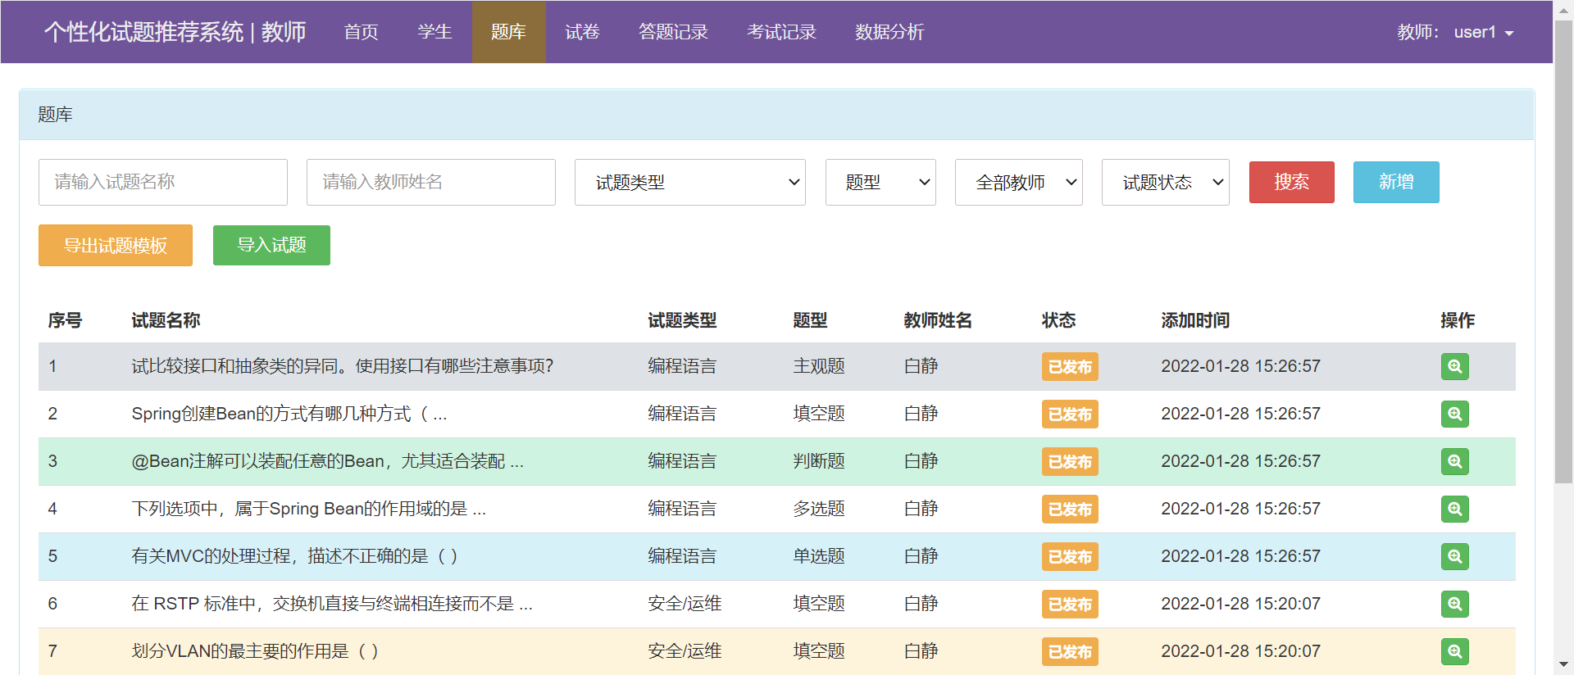Expand the 全部教师 dropdown
The height and width of the screenshot is (675, 1574).
[1018, 182]
